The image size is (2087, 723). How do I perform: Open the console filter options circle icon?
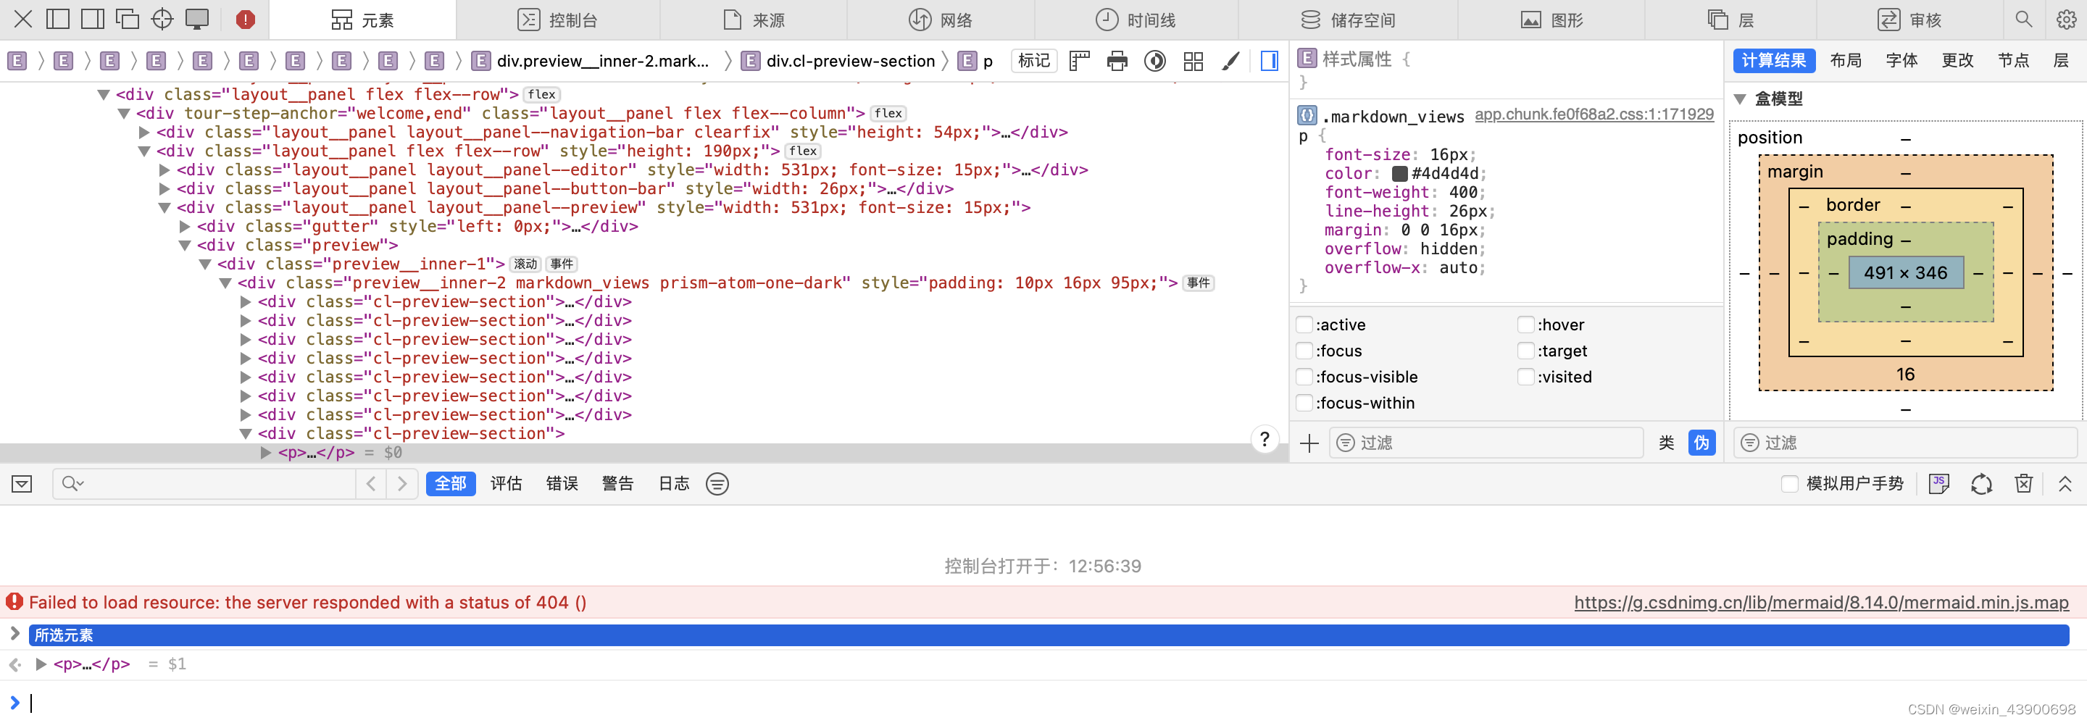coord(717,484)
